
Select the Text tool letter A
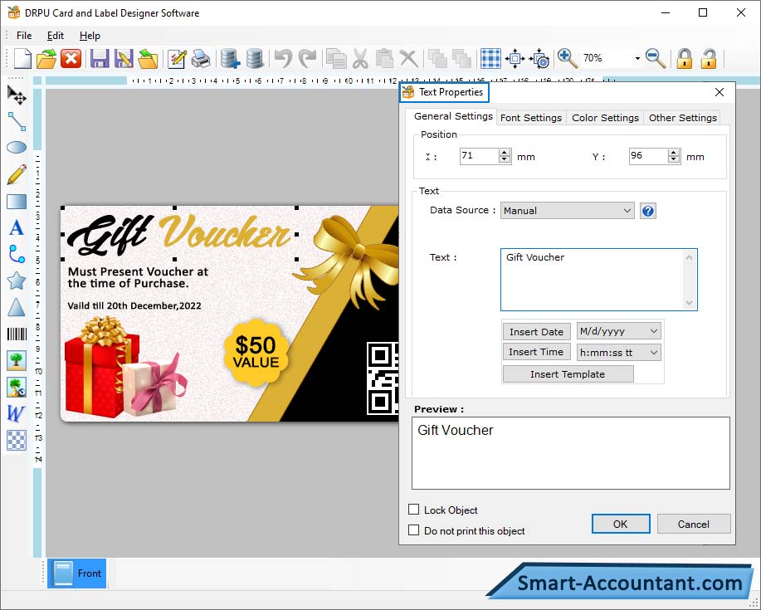coord(17,227)
